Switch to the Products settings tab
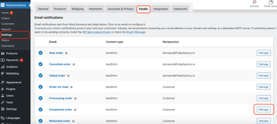This screenshot has width=277, height=124. point(60,9)
